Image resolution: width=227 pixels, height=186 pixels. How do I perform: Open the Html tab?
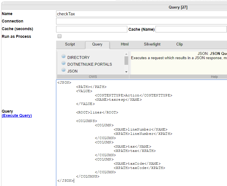click(x=124, y=44)
